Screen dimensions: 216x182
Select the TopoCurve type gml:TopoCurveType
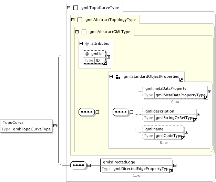coord(32,129)
